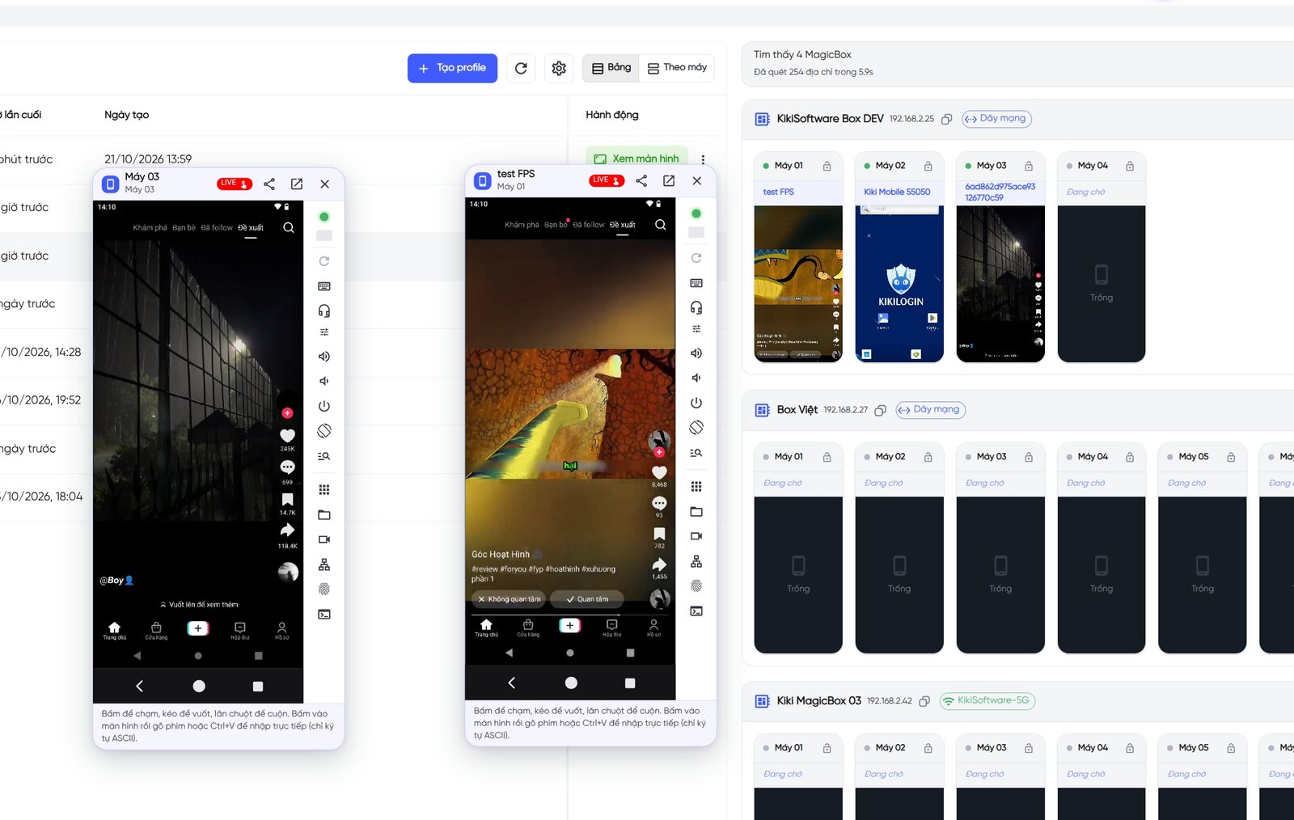
Task: Click the video camera icon in test FPS window
Action: click(696, 536)
